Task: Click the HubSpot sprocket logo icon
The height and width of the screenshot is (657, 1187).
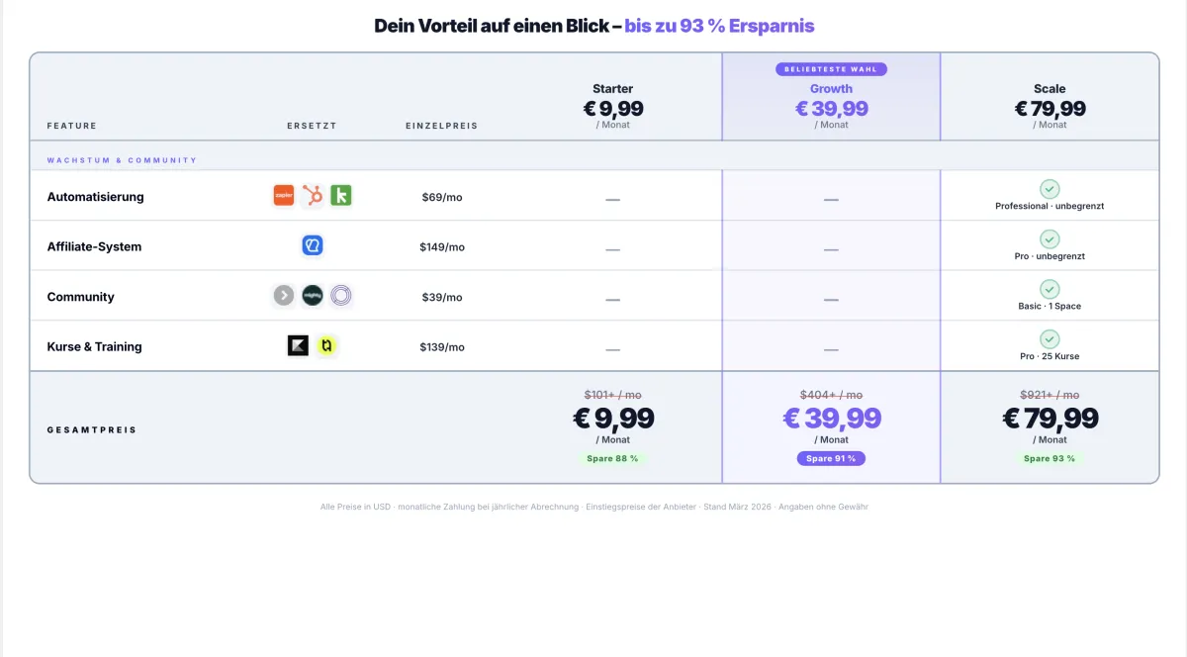Action: (x=313, y=196)
